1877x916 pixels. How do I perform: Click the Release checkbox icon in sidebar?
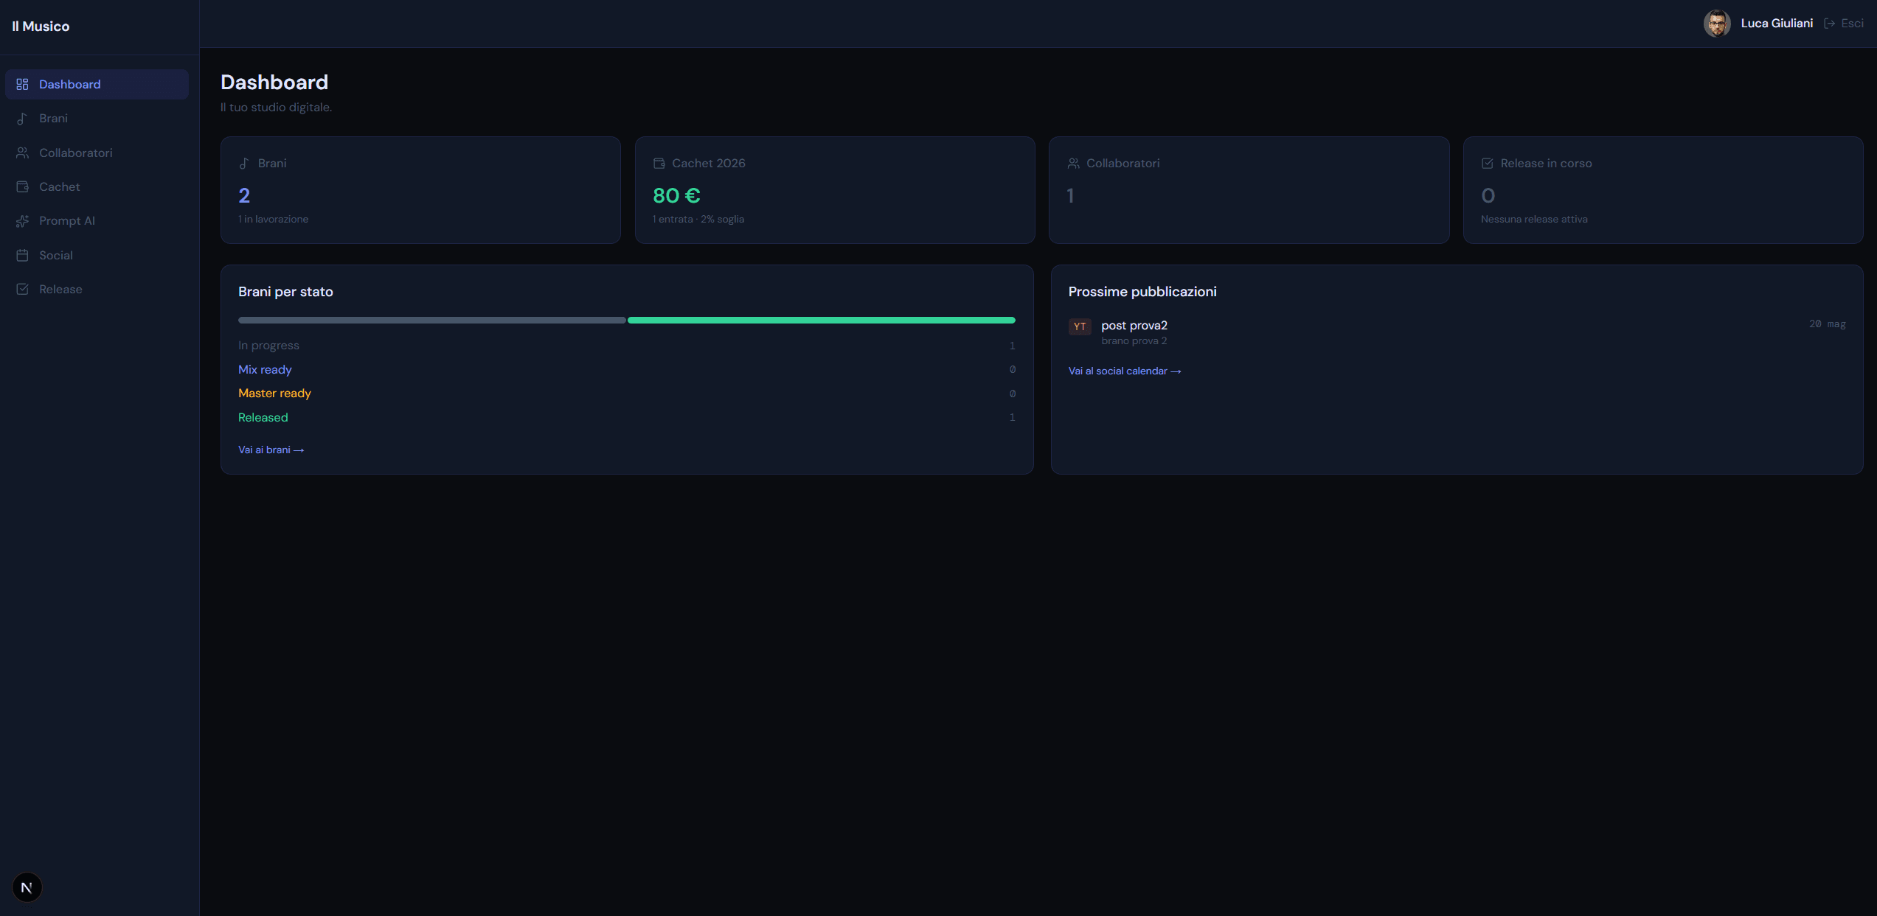click(x=22, y=289)
